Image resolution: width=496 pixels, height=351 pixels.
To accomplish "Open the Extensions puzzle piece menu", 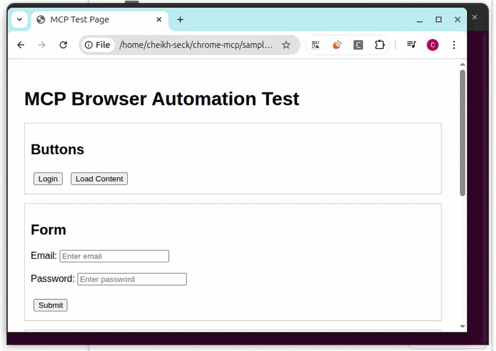I will (379, 45).
